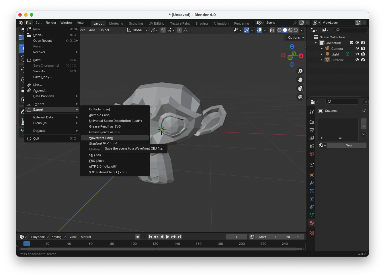Switch to the Sculpting workspace tab
This screenshot has height=278, width=385.
pos(136,23)
